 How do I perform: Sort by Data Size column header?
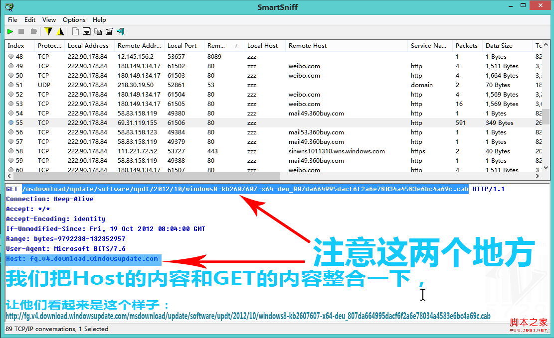[x=507, y=45]
